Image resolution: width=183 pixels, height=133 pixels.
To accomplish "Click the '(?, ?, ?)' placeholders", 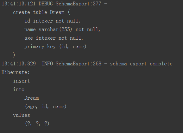I will coord(37,123).
